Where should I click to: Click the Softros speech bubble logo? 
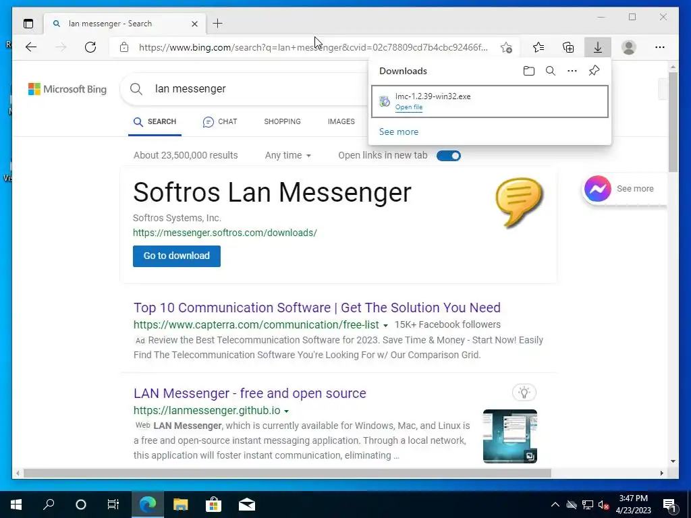point(519,202)
